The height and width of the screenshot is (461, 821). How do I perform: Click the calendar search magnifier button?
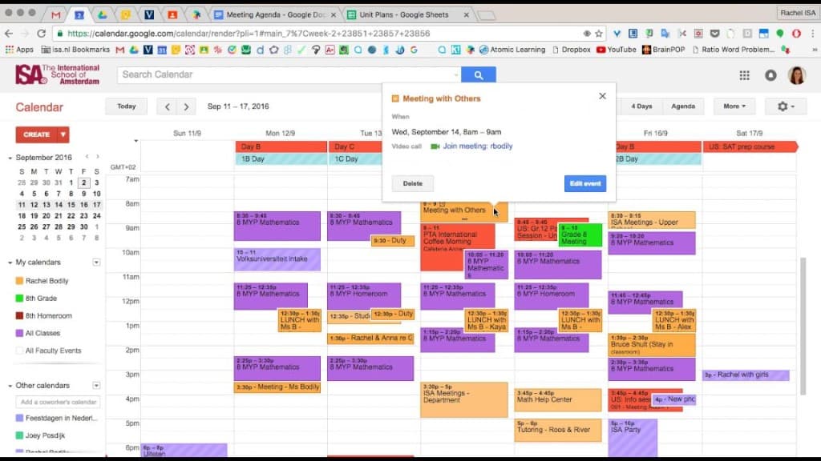click(x=478, y=74)
